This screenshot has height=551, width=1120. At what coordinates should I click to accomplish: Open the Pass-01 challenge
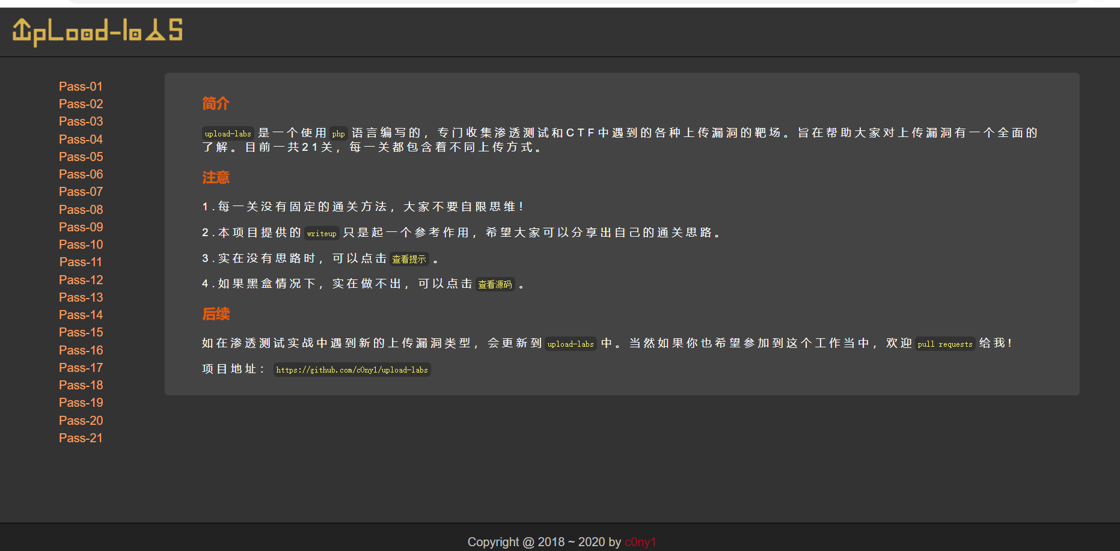click(x=81, y=87)
